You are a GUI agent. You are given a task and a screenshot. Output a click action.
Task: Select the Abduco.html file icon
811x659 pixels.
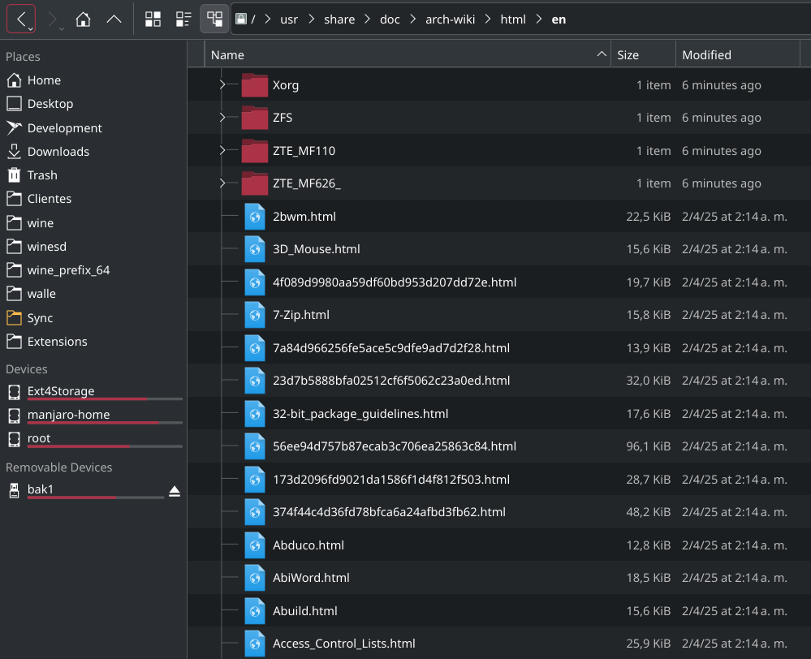pos(254,545)
